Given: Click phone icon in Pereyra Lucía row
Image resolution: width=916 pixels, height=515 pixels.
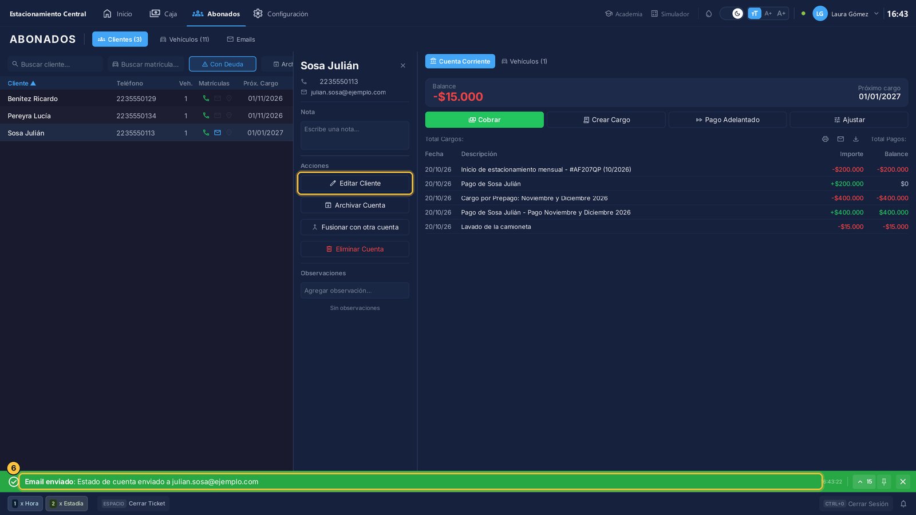Looking at the screenshot, I should tap(206, 116).
